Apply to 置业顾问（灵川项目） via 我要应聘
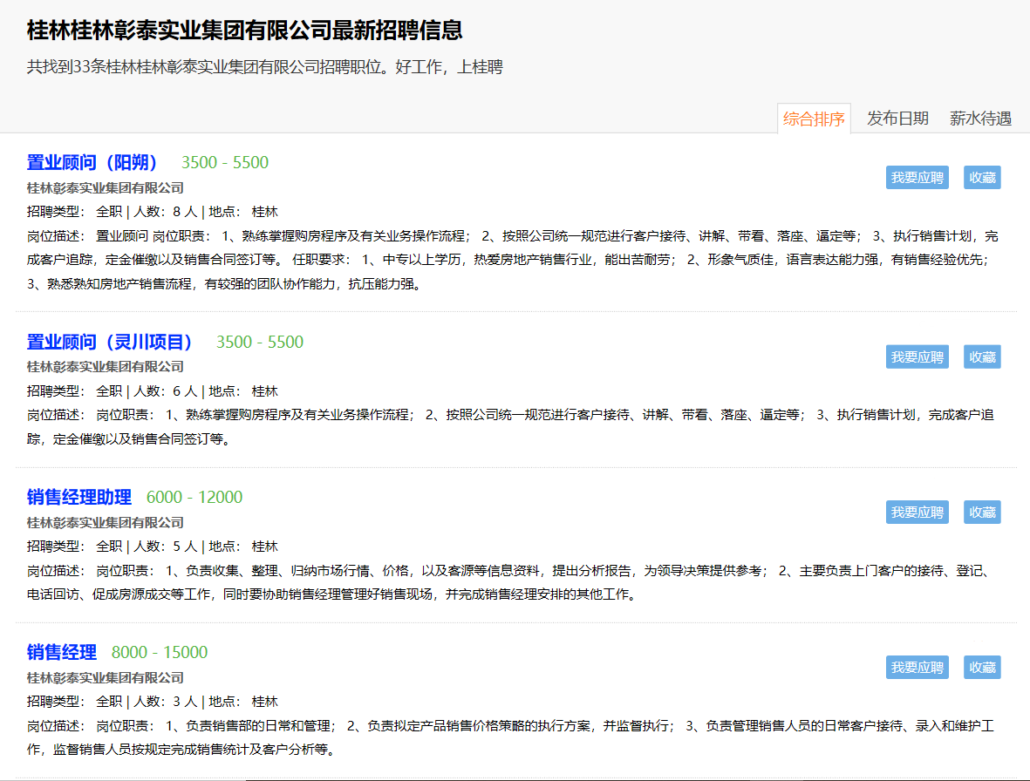This screenshot has height=781, width=1030. click(x=917, y=357)
